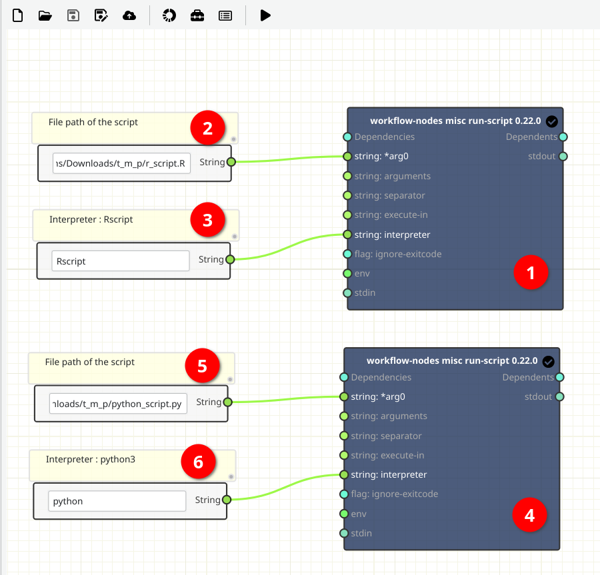Image resolution: width=600 pixels, height=575 pixels.
Task: Click the Dependents output port on the Rscript run-script node
Action: point(563,137)
